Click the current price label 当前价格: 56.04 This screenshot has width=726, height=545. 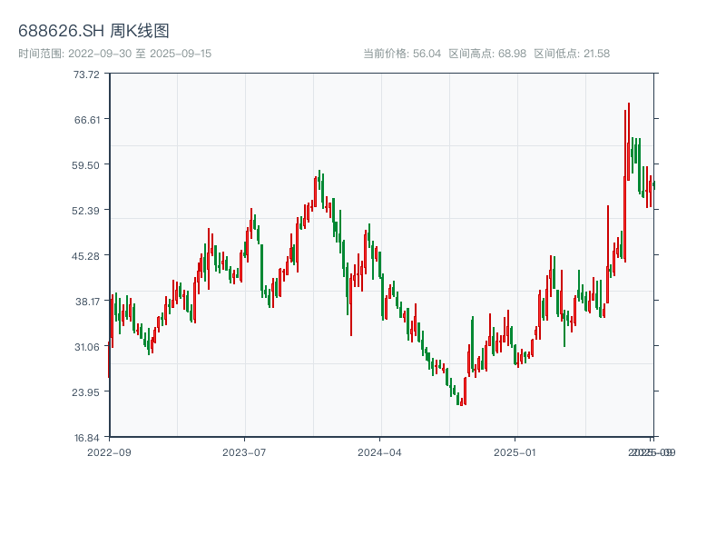402,54
